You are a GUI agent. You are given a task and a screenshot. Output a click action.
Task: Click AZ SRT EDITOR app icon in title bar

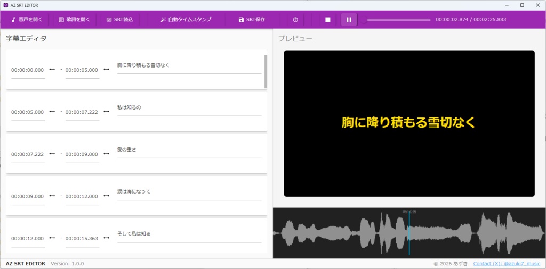coord(5,5)
